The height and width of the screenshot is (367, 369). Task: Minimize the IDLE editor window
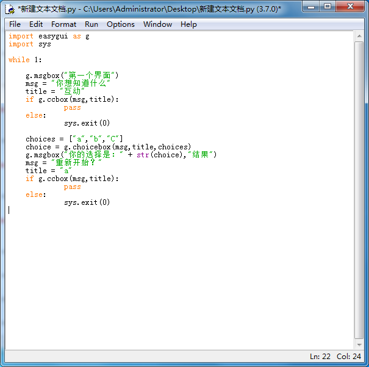pyautogui.click(x=311, y=7)
